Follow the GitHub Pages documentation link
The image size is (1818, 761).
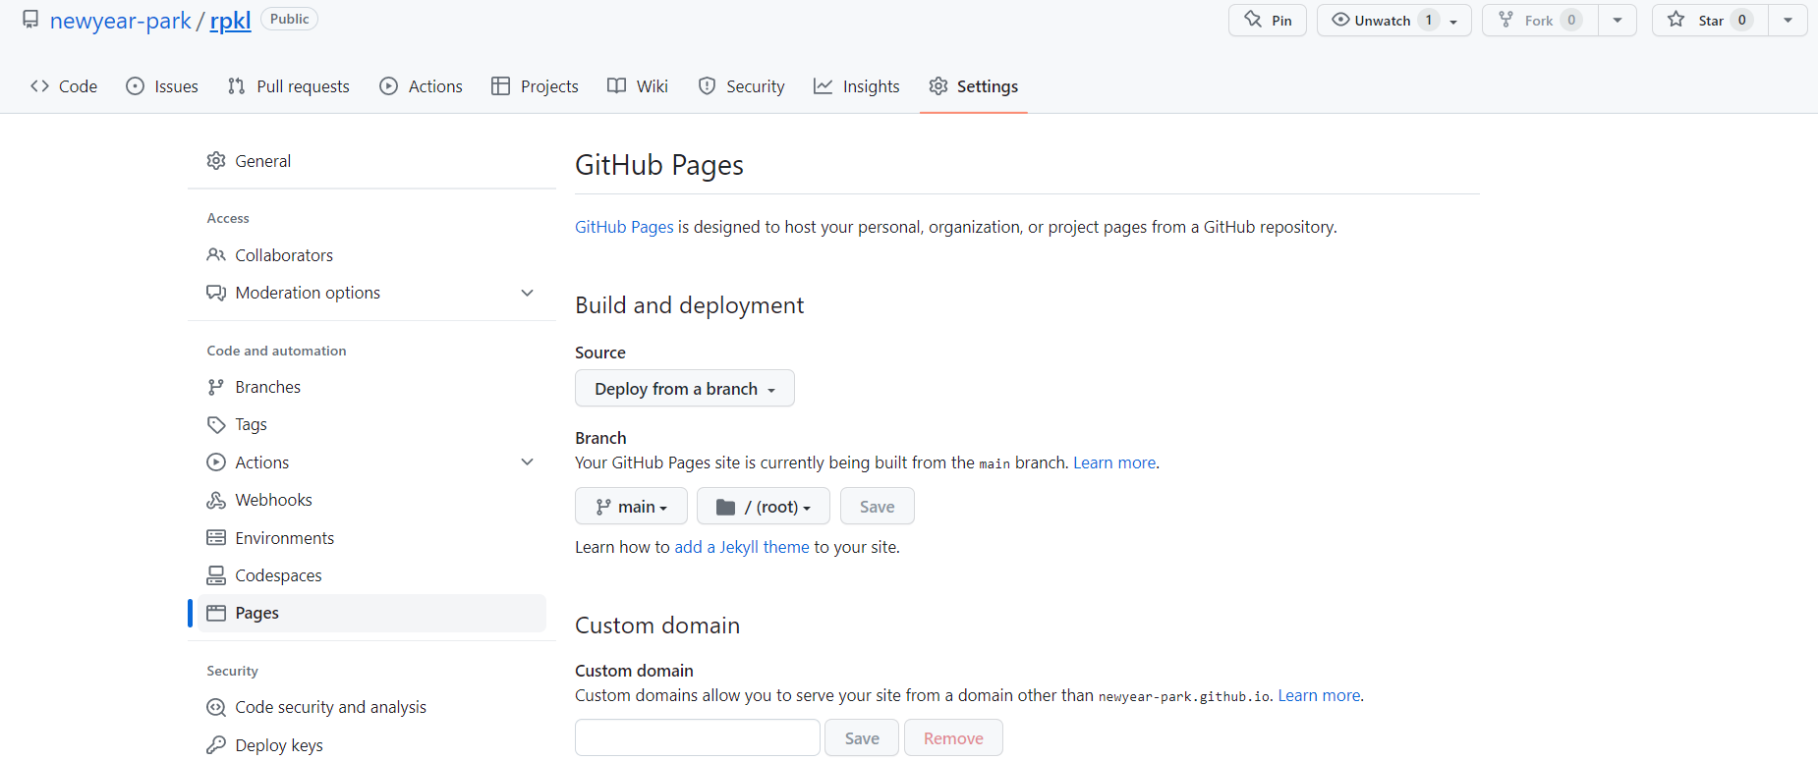[x=624, y=227]
